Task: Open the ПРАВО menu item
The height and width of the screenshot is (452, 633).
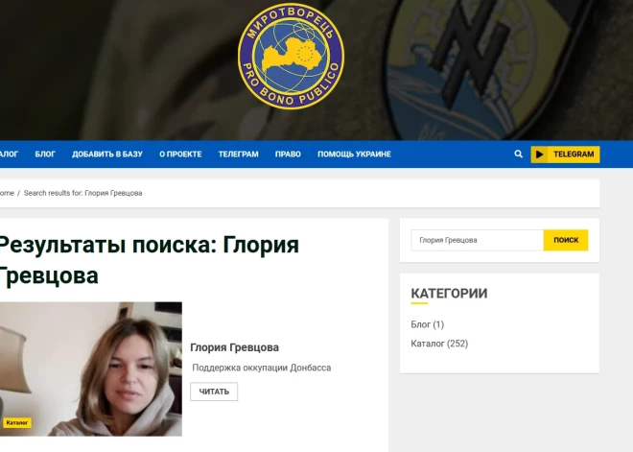Action: coord(288,154)
